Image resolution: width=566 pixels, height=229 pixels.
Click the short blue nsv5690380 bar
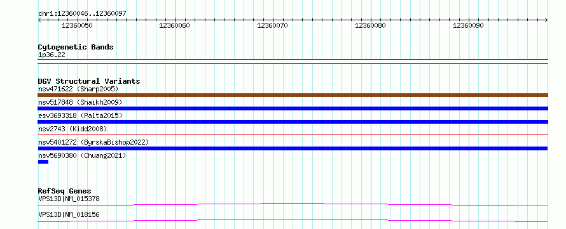coord(43,162)
